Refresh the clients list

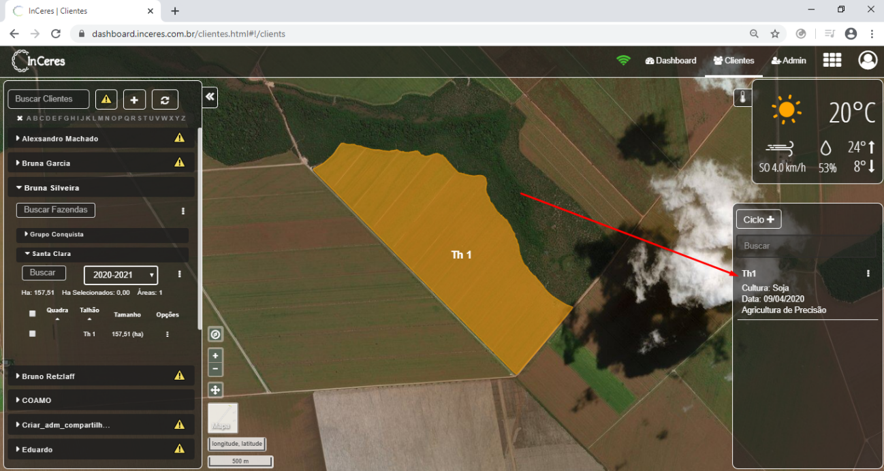coord(165,99)
